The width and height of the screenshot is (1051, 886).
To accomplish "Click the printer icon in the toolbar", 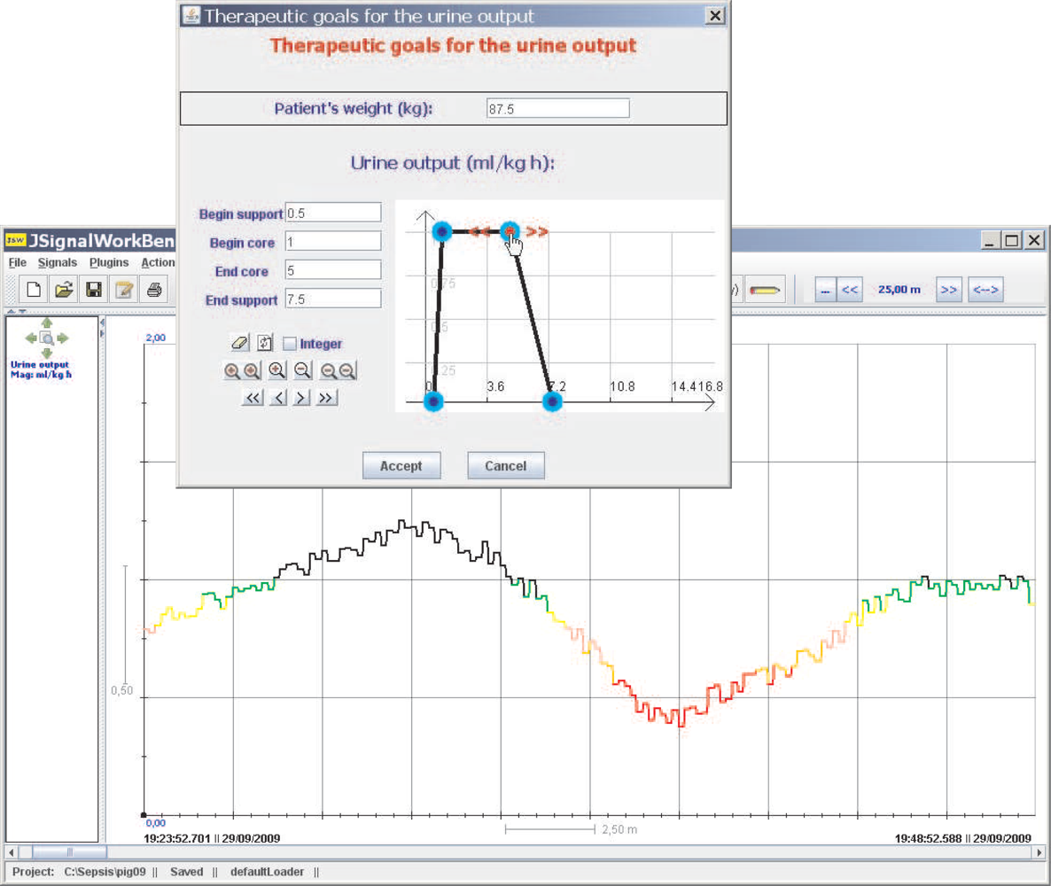I will pos(154,291).
